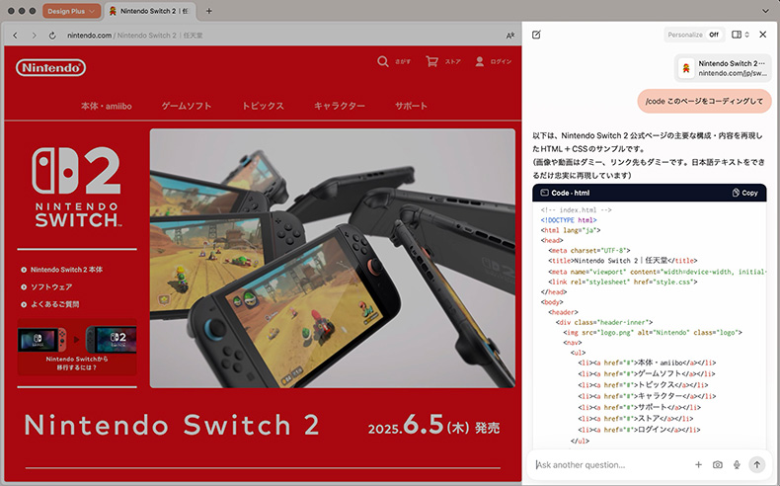780x486 pixels.
Task: Switch to the Nintendo Switch 2 browser tab
Action: 150,11
